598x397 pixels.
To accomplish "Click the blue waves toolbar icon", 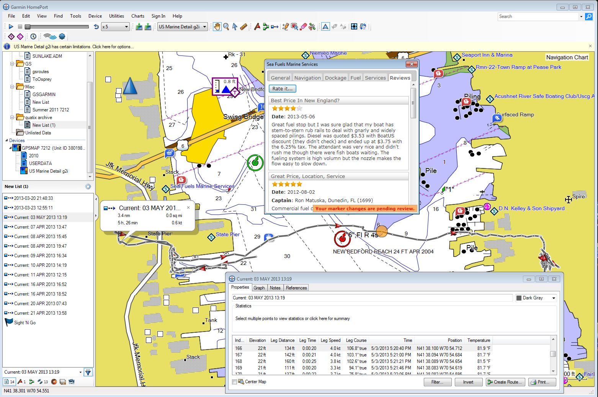I will [x=50, y=36].
